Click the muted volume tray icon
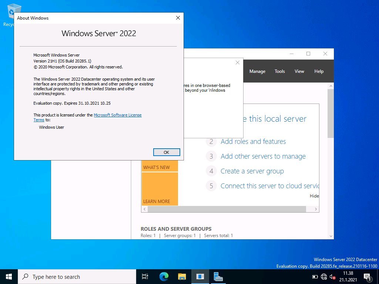The height and width of the screenshot is (284, 379). point(333,277)
